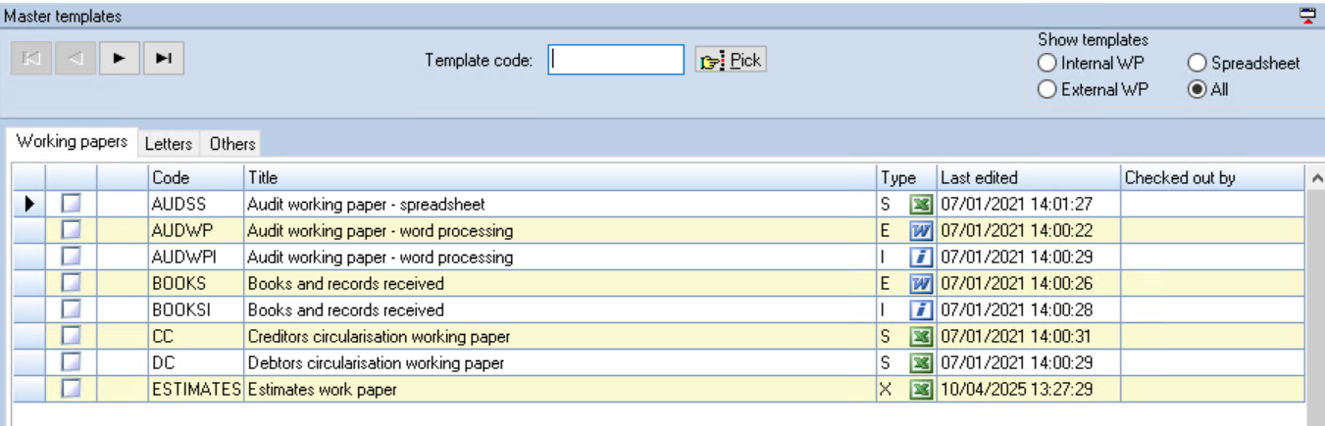Tick the checkbox for DC row
Screen dimensions: 1325x426
(71, 363)
